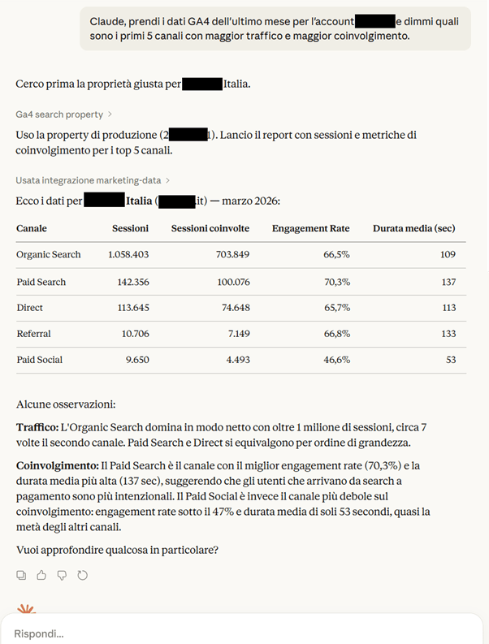This screenshot has width=489, height=644.
Task: Click the user prompt message bubble
Action: 275,29
